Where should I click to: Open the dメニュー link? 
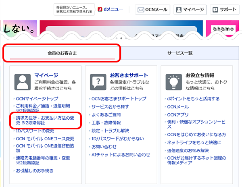point(114,9)
